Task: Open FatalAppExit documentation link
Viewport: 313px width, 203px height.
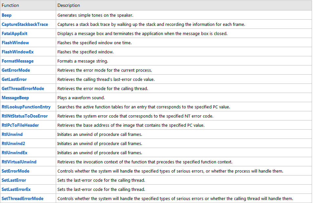Action: pos(14,33)
